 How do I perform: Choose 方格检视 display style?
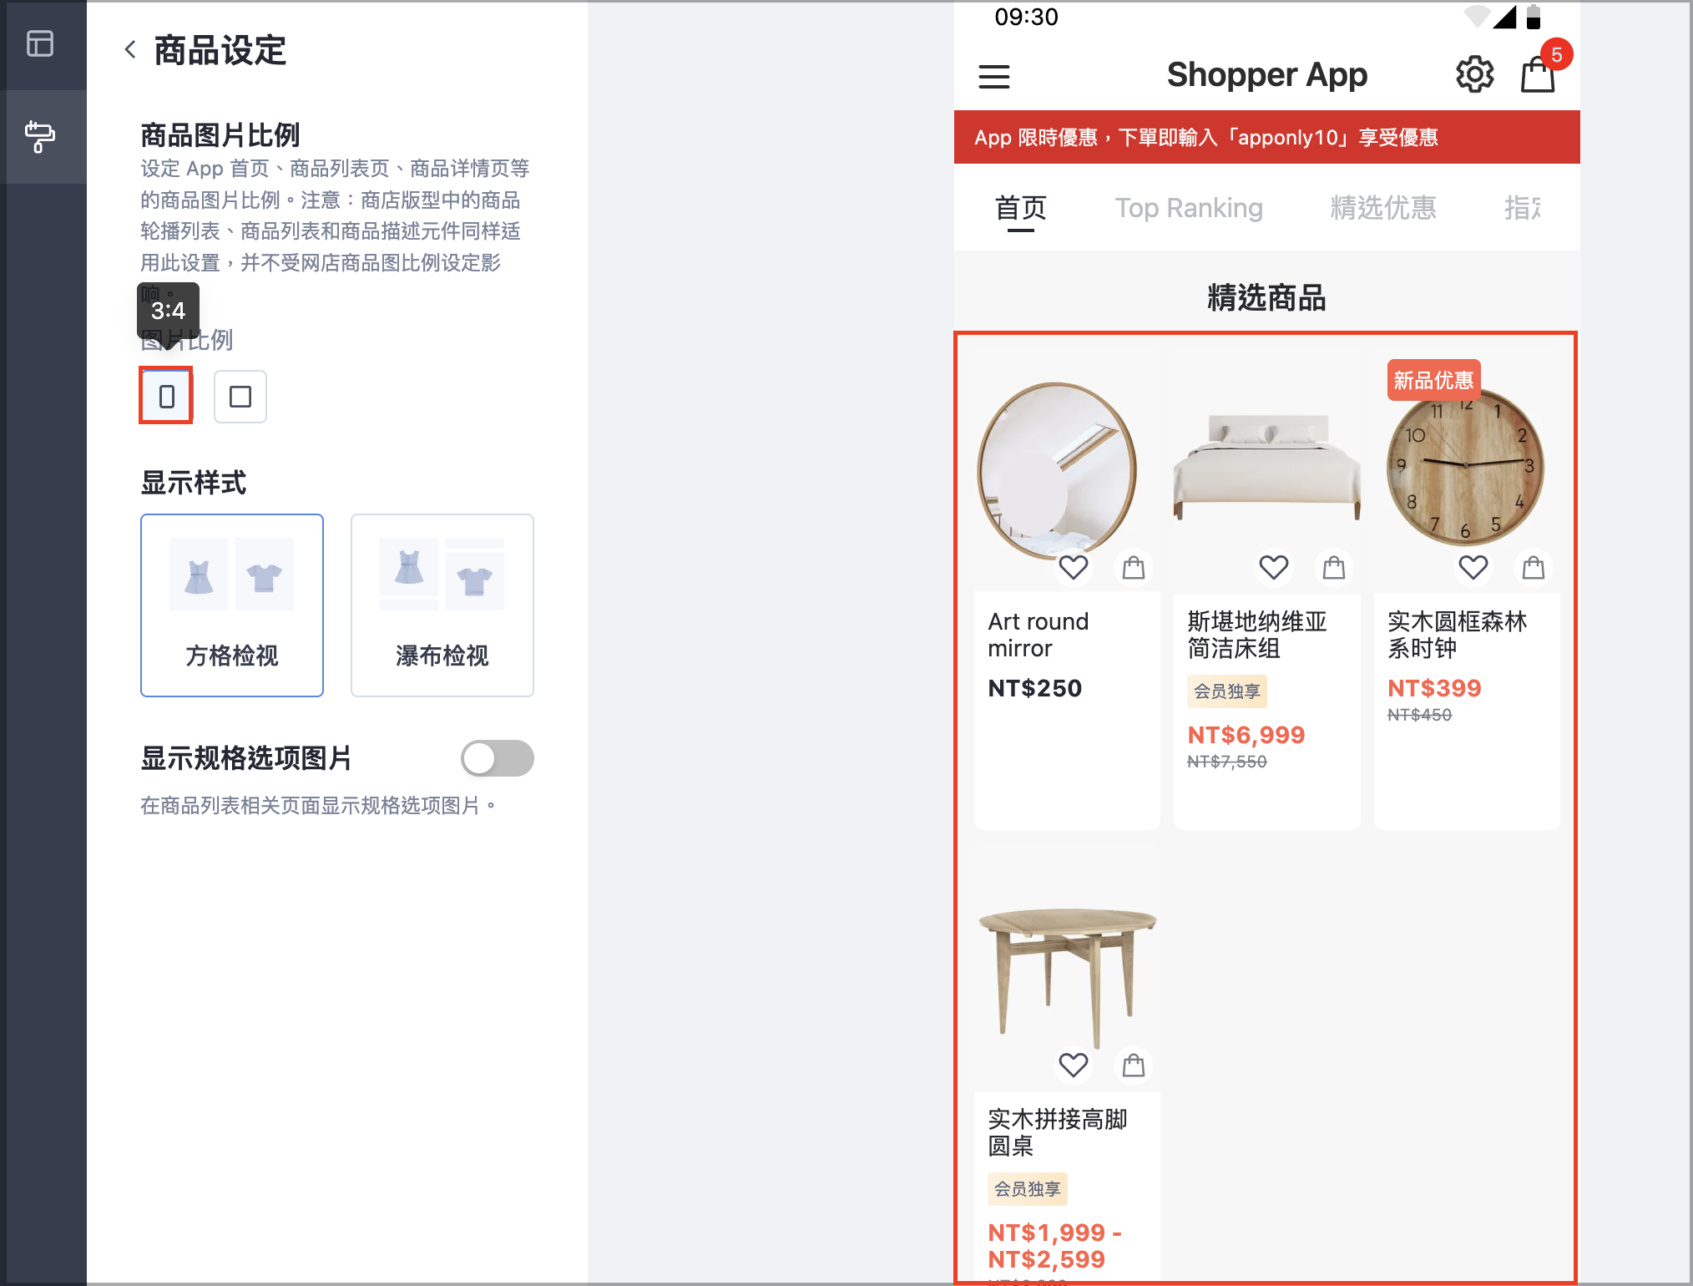232,605
